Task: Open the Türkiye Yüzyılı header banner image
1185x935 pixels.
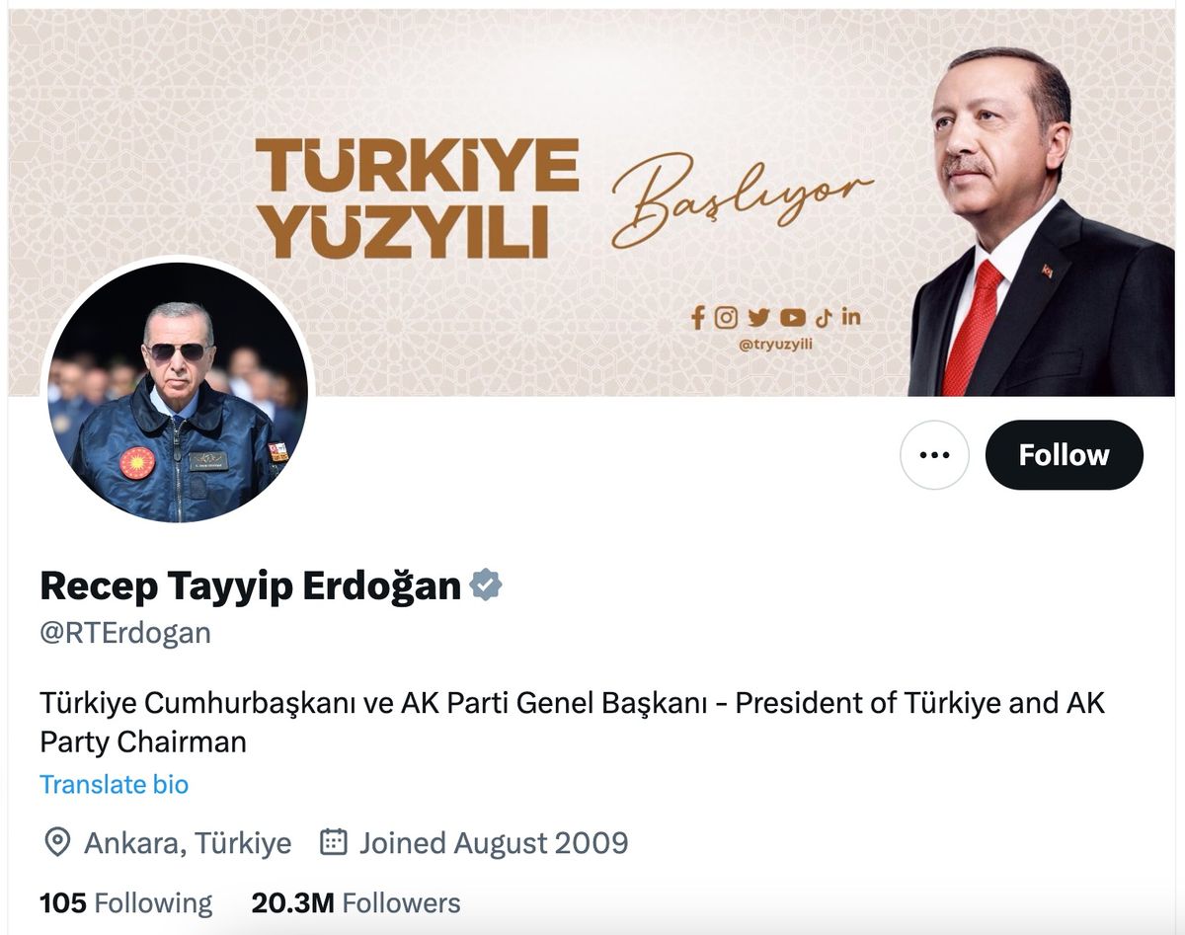Action: tap(592, 202)
